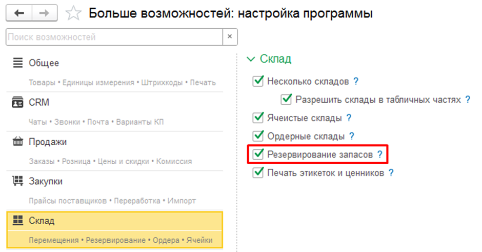
Task: Click the Несколько складов label
Action: pos(308,81)
